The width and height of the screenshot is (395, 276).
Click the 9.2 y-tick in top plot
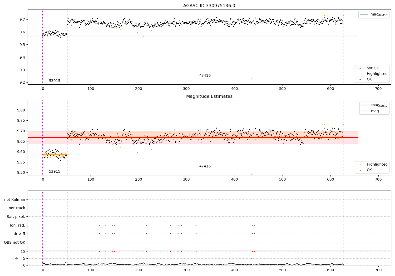coord(23,83)
